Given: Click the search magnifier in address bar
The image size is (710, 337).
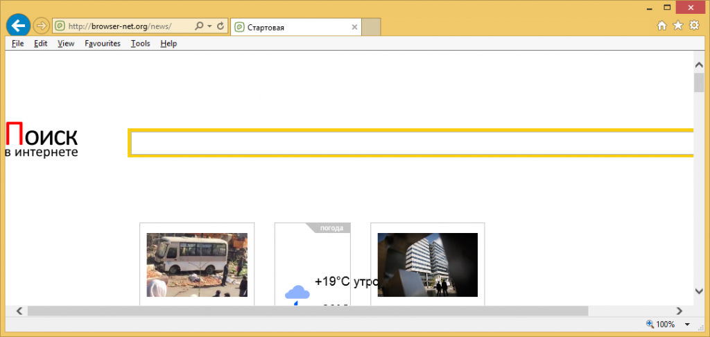Looking at the screenshot, I should click(199, 26).
